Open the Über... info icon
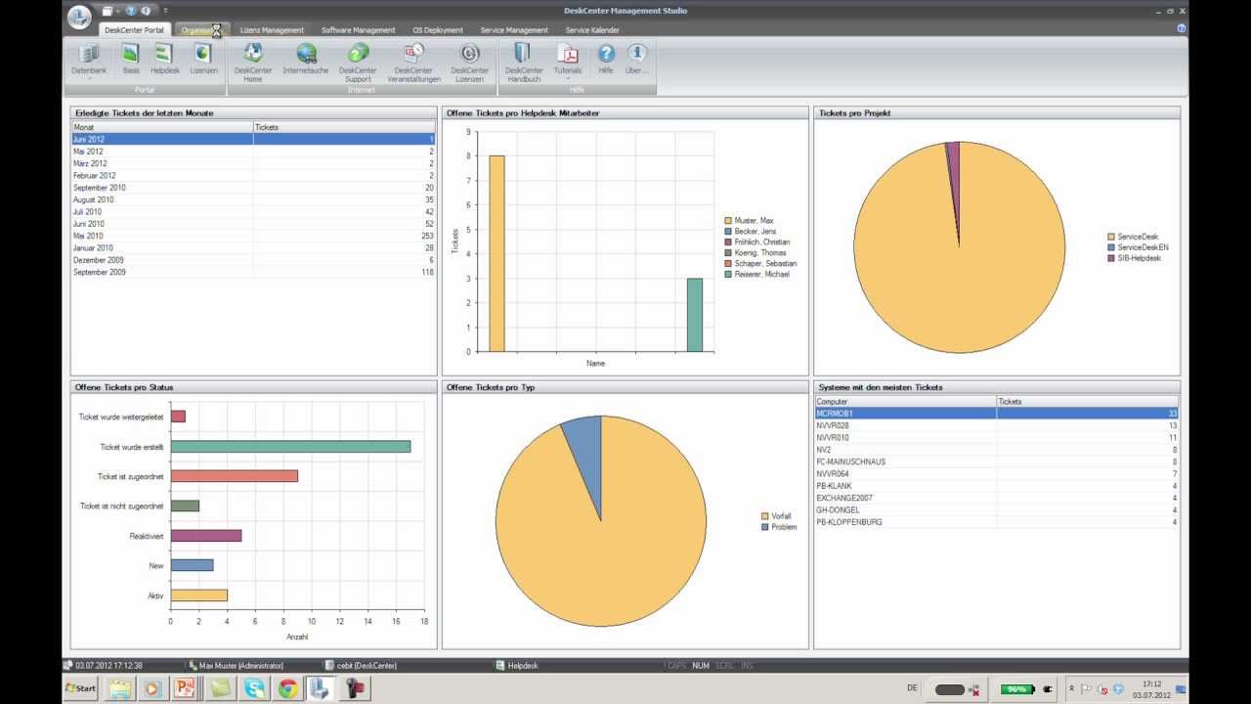 [636, 59]
